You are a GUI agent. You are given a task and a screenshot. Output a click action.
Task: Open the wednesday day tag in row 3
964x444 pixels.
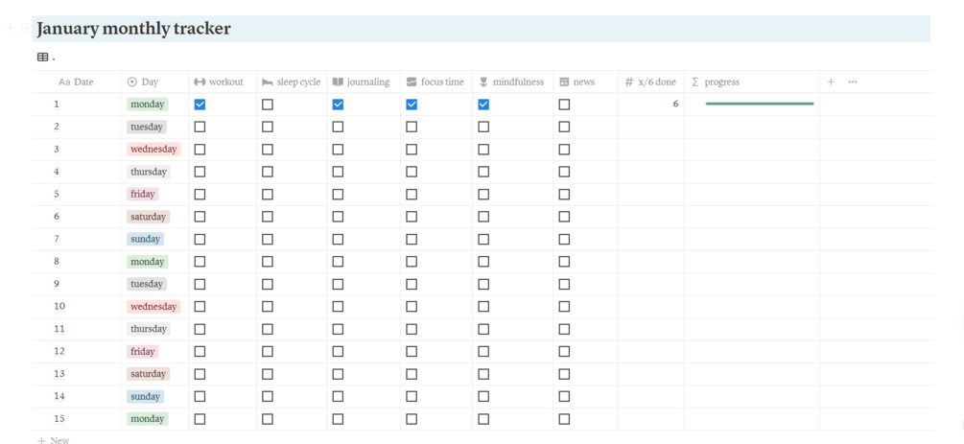point(153,150)
